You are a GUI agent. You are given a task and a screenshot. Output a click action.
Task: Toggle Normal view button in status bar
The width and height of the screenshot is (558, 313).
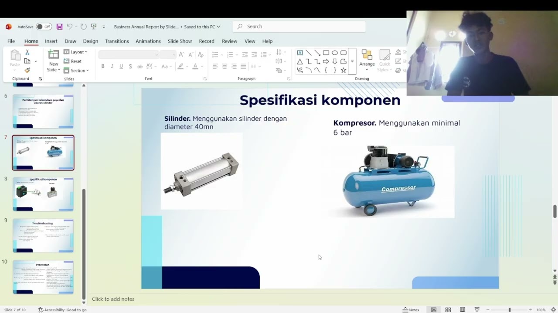point(433,310)
